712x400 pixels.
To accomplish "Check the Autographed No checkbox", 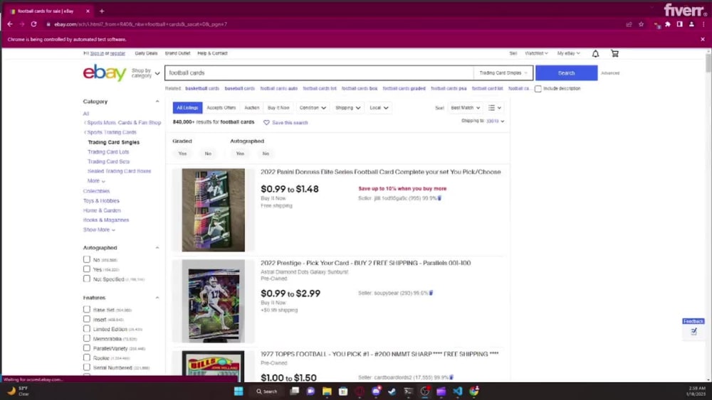I will 87,259.
